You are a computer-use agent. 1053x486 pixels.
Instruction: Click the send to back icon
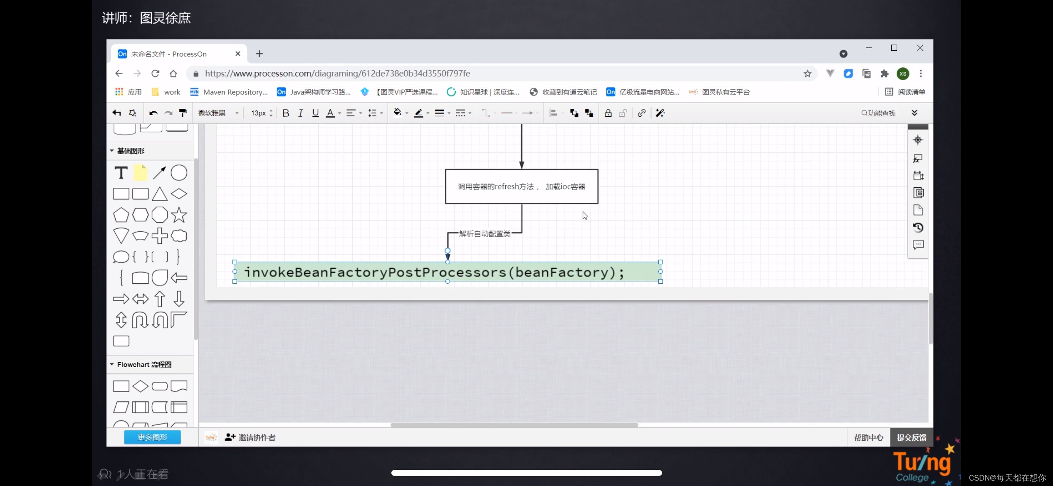point(589,113)
